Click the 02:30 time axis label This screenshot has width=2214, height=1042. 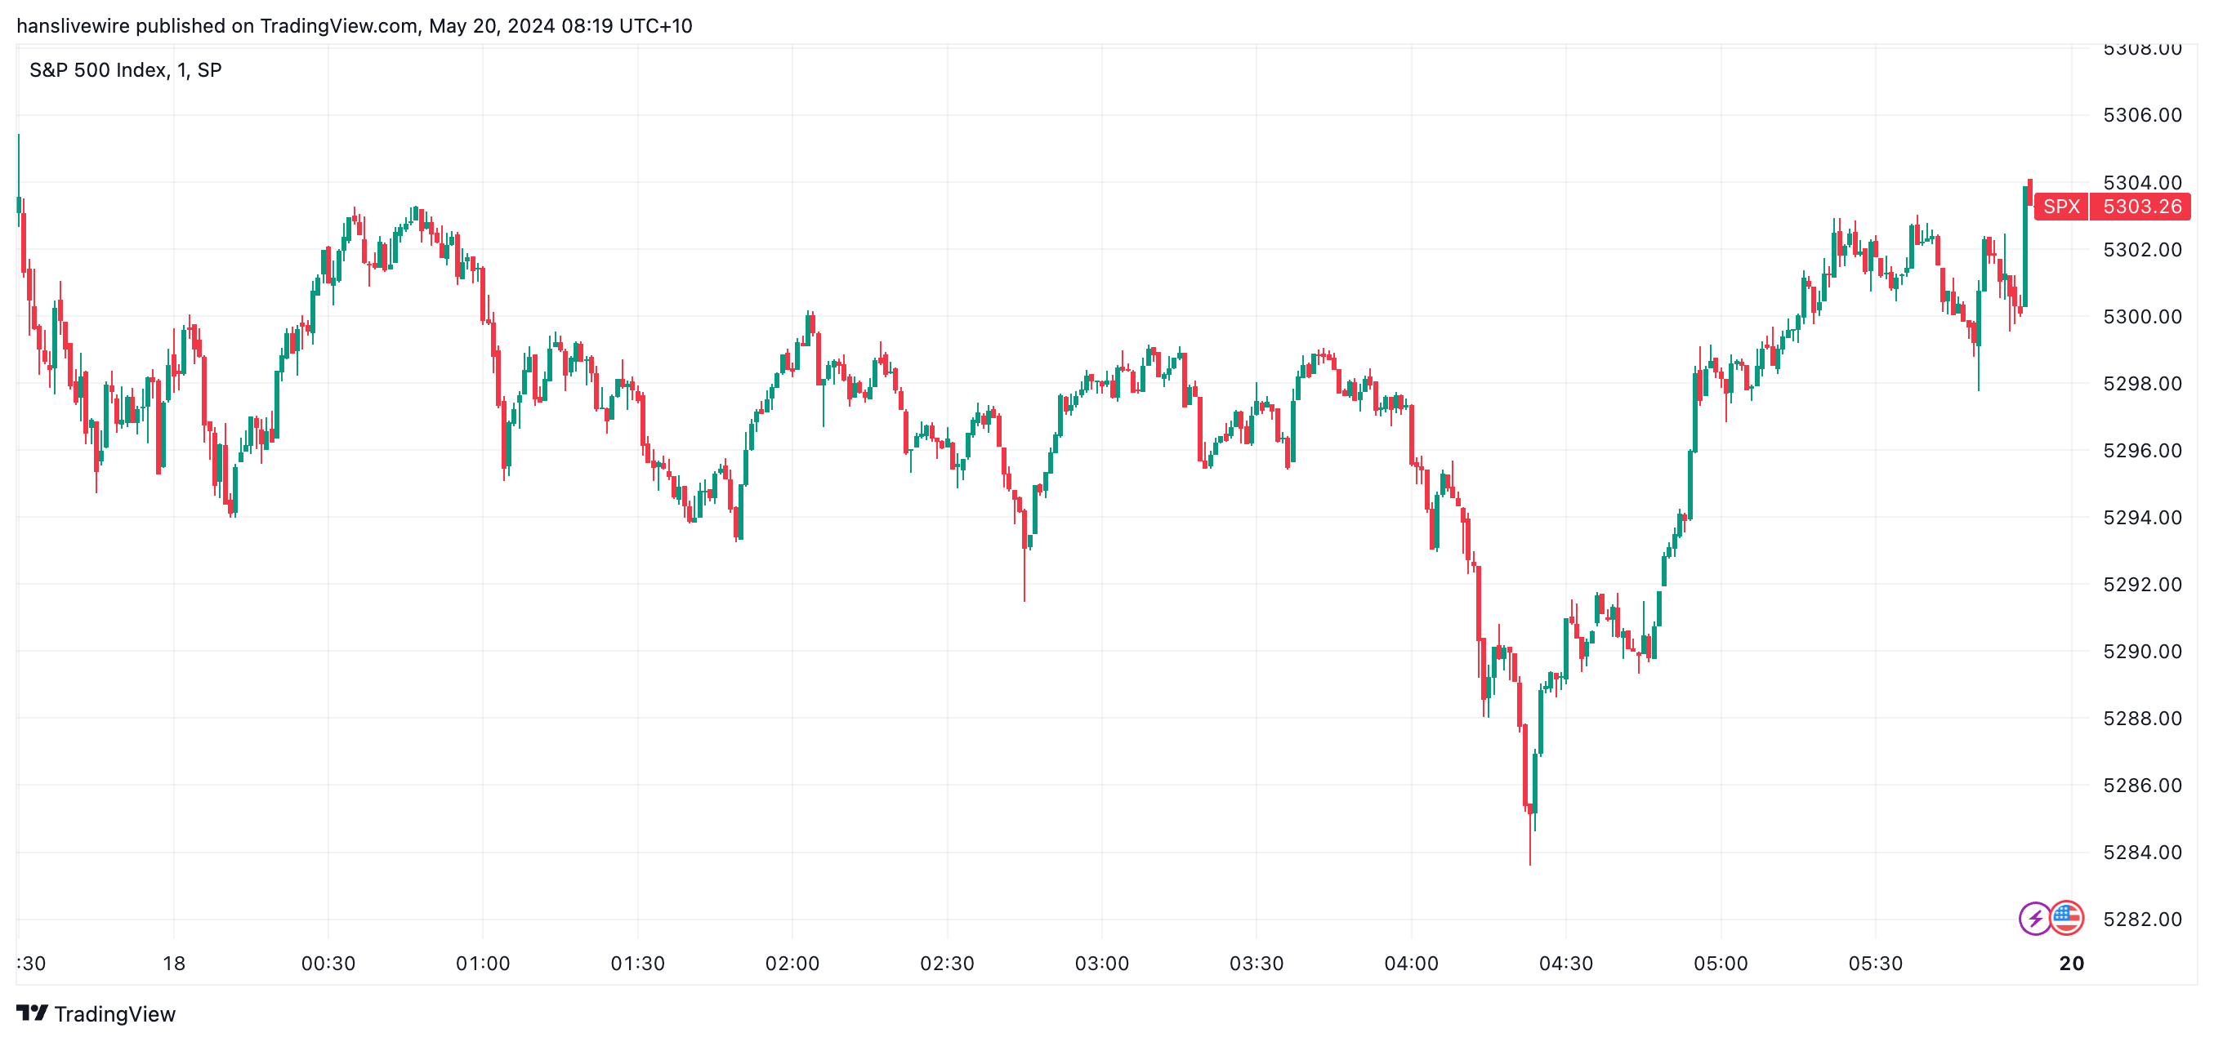pyautogui.click(x=946, y=963)
